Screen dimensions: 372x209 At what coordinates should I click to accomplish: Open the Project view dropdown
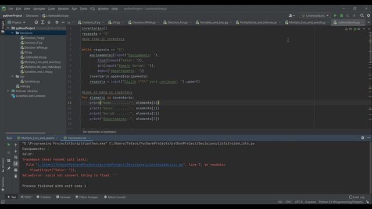coord(16,22)
